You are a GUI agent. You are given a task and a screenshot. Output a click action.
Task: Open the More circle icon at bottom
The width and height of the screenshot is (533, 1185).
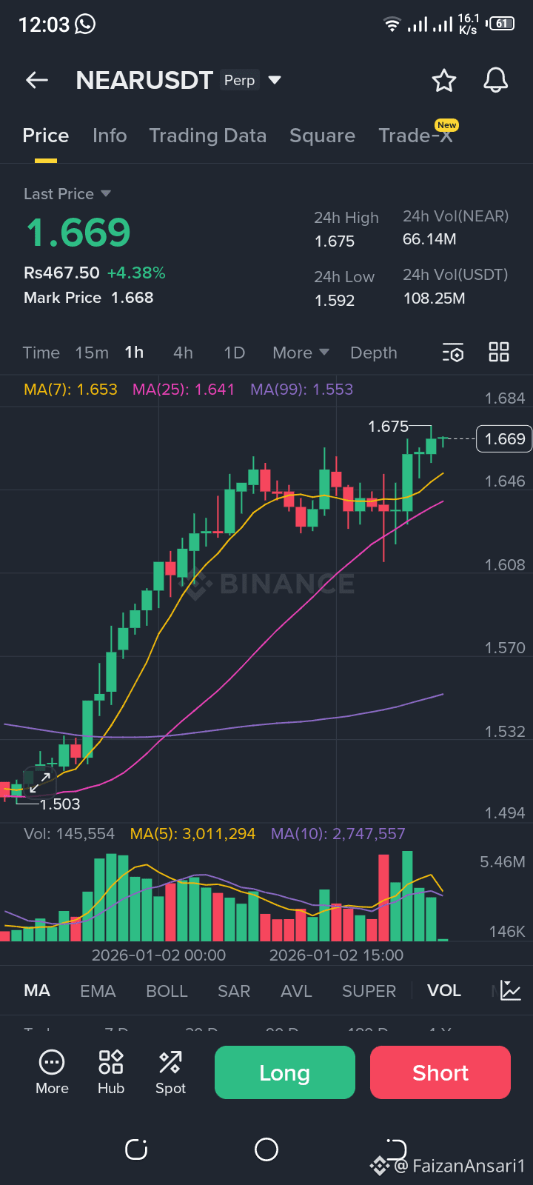tap(52, 1072)
